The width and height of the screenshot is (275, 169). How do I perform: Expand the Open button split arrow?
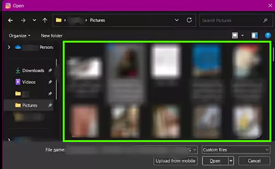pyautogui.click(x=231, y=161)
